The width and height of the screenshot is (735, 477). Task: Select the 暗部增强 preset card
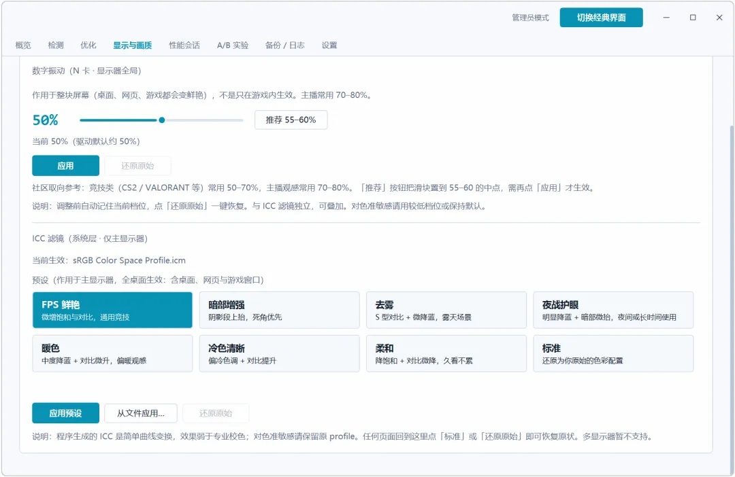tap(280, 310)
